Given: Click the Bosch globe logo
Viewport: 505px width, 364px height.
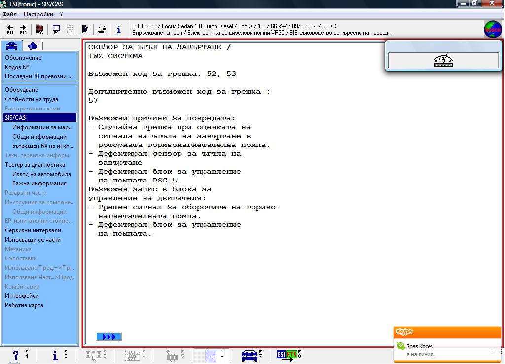Looking at the screenshot, I should [x=493, y=30].
